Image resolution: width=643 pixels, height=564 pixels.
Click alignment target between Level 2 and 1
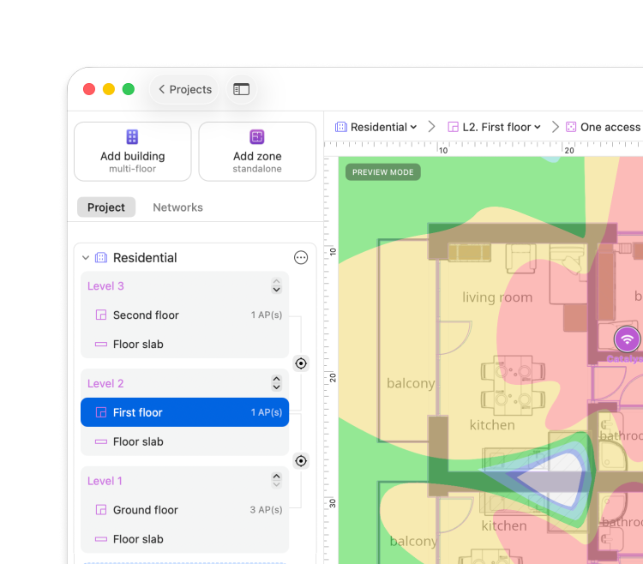pos(301,461)
